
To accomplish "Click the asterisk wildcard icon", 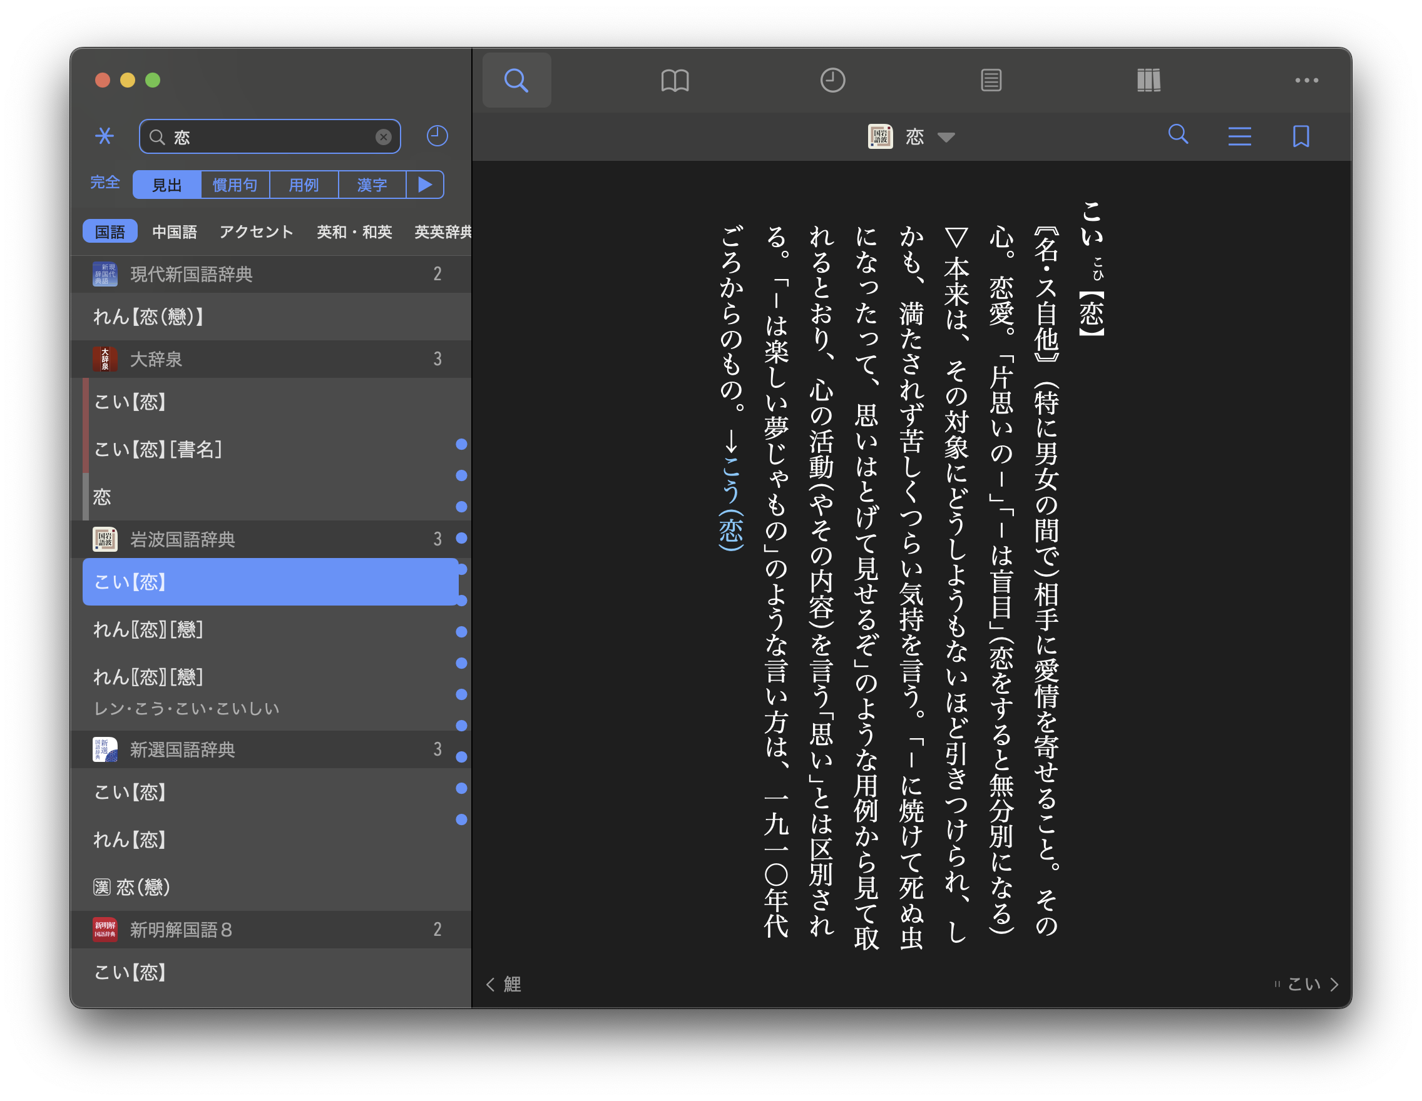I will tap(104, 136).
